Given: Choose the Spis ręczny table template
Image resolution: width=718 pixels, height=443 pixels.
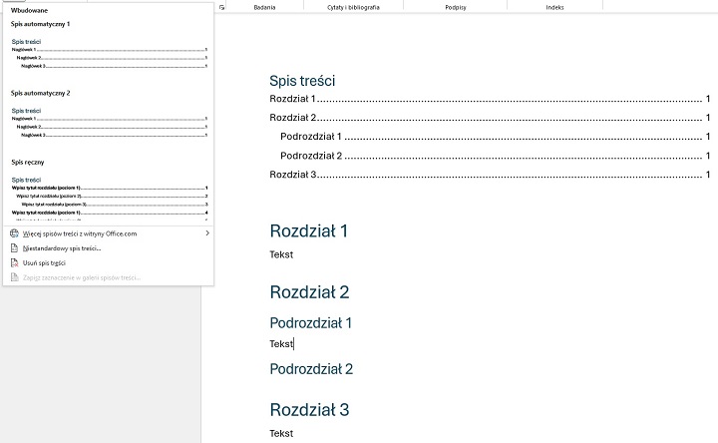Looking at the screenshot, I should click(x=108, y=197).
